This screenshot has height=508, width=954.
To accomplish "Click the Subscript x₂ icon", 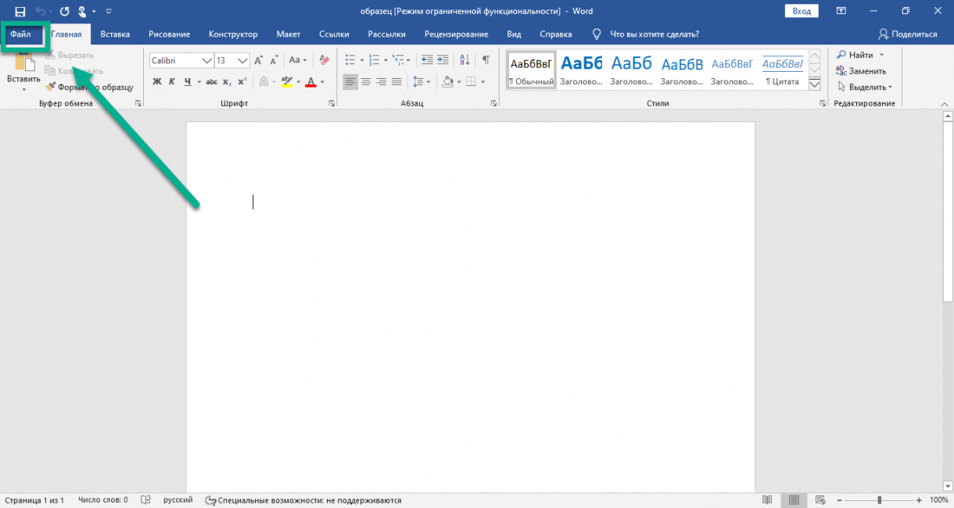I will 227,82.
